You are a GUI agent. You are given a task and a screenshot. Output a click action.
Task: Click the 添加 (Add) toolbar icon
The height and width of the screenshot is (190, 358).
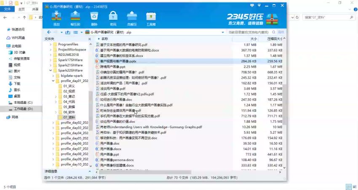pyautogui.click(x=56, y=18)
